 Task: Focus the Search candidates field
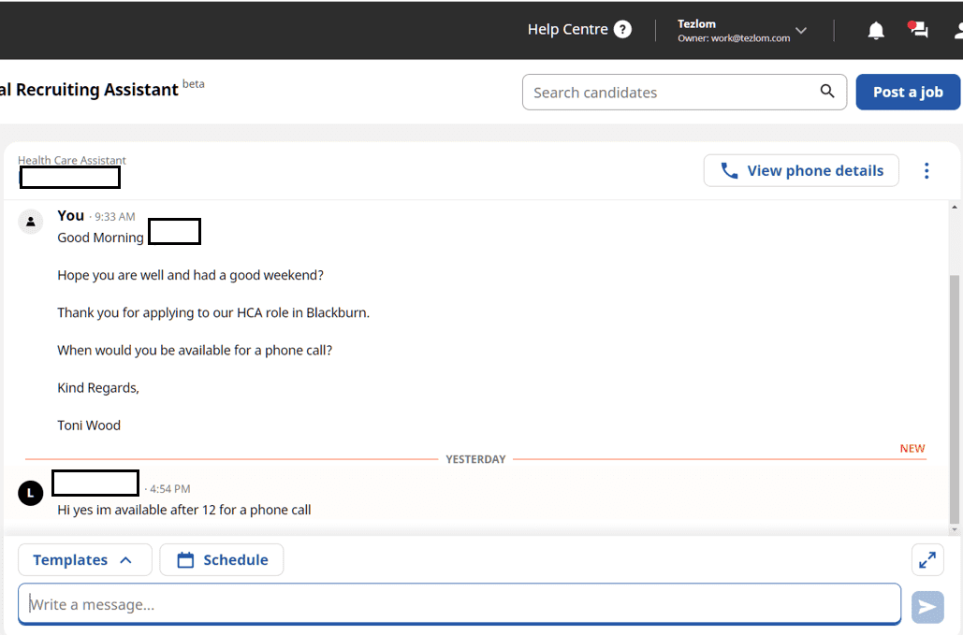pyautogui.click(x=684, y=92)
